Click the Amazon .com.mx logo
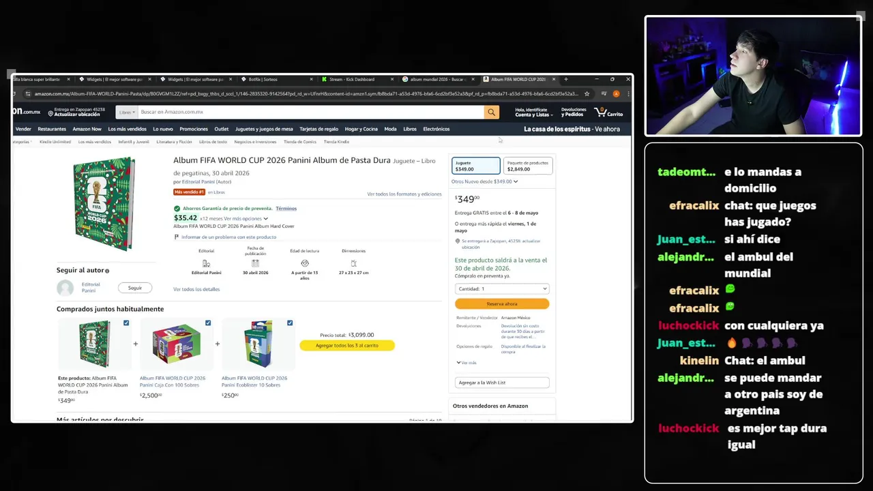 click(27, 111)
